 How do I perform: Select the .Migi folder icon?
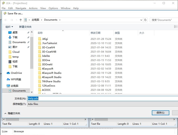39,39
